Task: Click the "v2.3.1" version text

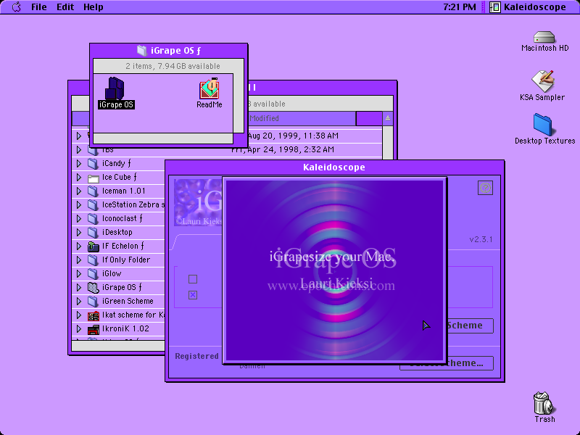Action: pos(481,239)
